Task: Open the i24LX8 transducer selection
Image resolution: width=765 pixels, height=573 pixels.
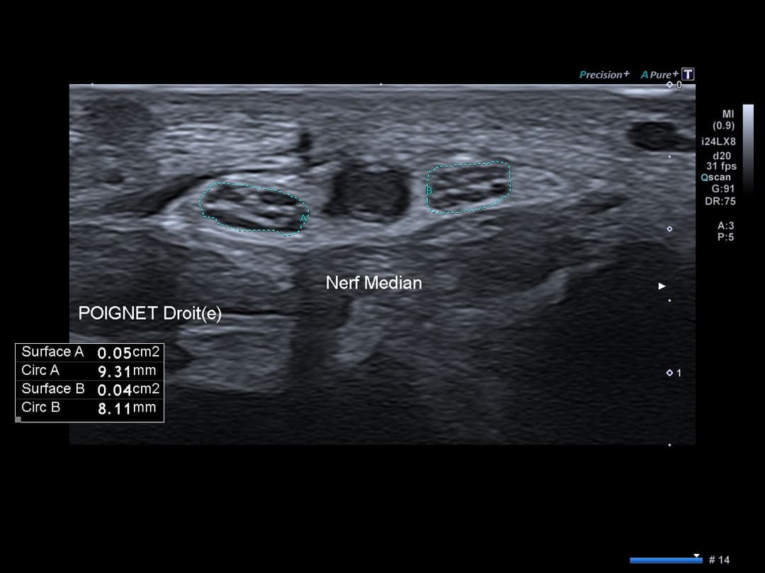Action: tap(718, 141)
